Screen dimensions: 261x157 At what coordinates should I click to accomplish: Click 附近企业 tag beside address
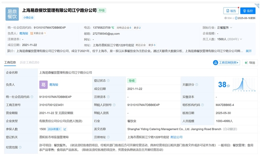tap(141, 45)
